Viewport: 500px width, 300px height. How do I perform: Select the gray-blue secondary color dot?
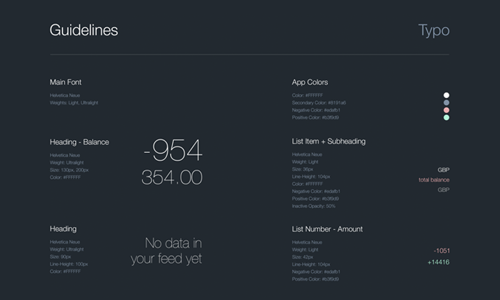(x=446, y=103)
